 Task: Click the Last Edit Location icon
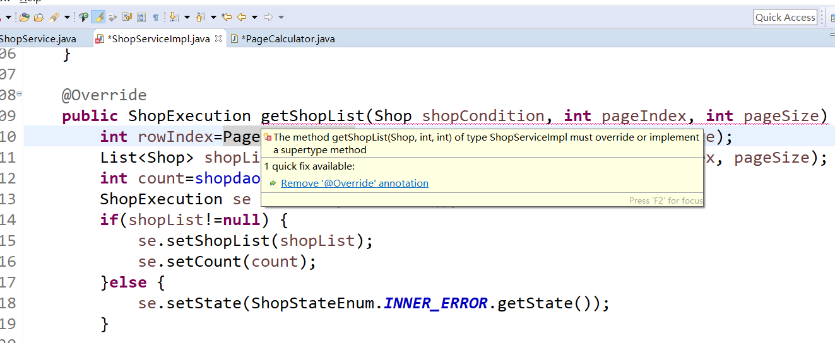pyautogui.click(x=227, y=17)
